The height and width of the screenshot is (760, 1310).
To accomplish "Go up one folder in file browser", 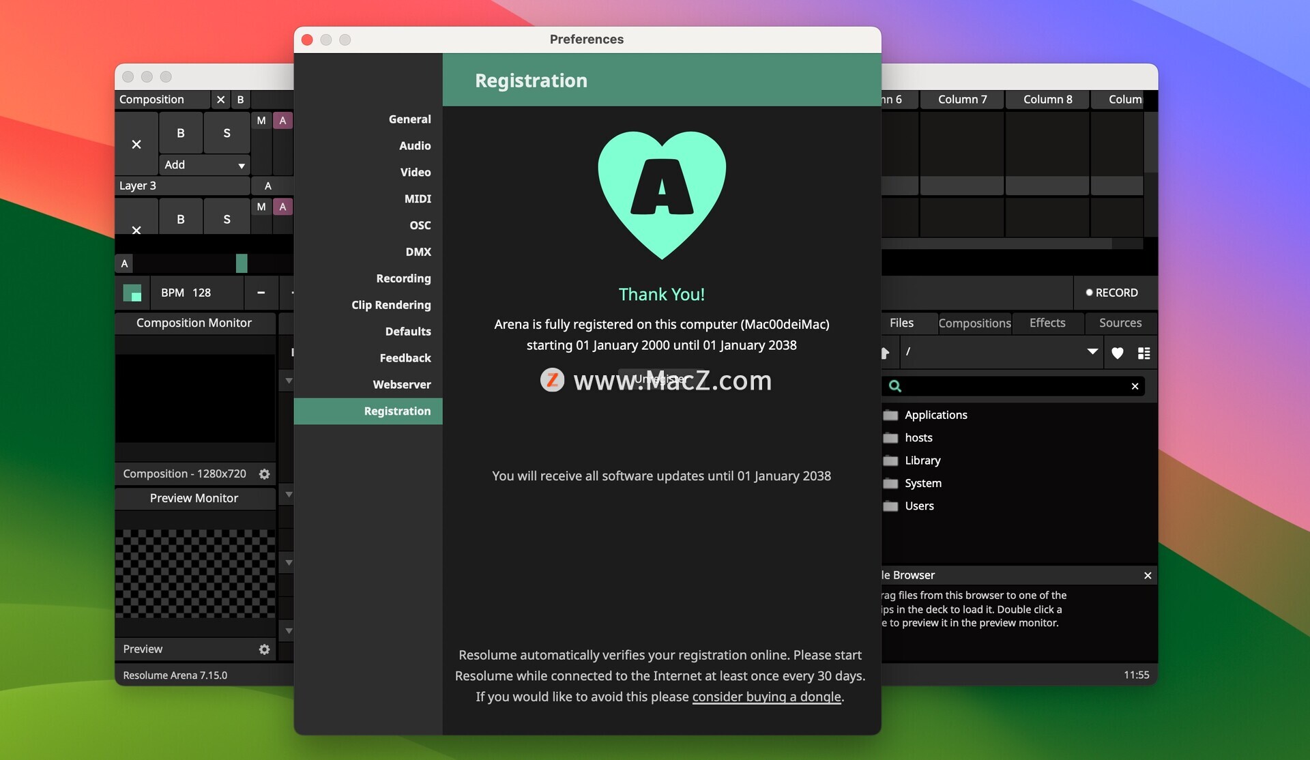I will (886, 353).
